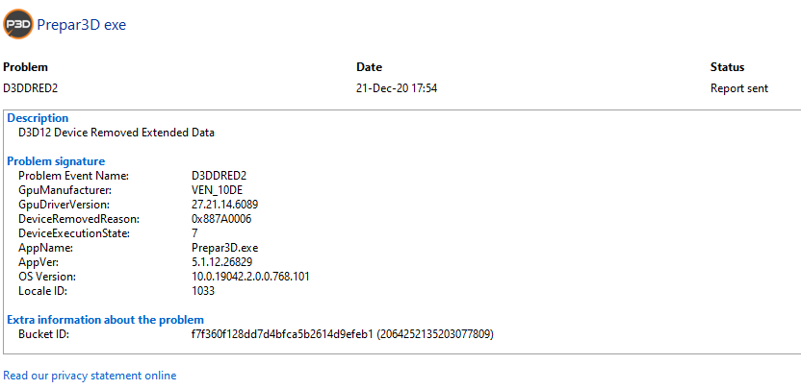Image resolution: width=801 pixels, height=389 pixels.
Task: Click the GpuDriverVersion value 27.21.14.6089
Action: point(224,205)
